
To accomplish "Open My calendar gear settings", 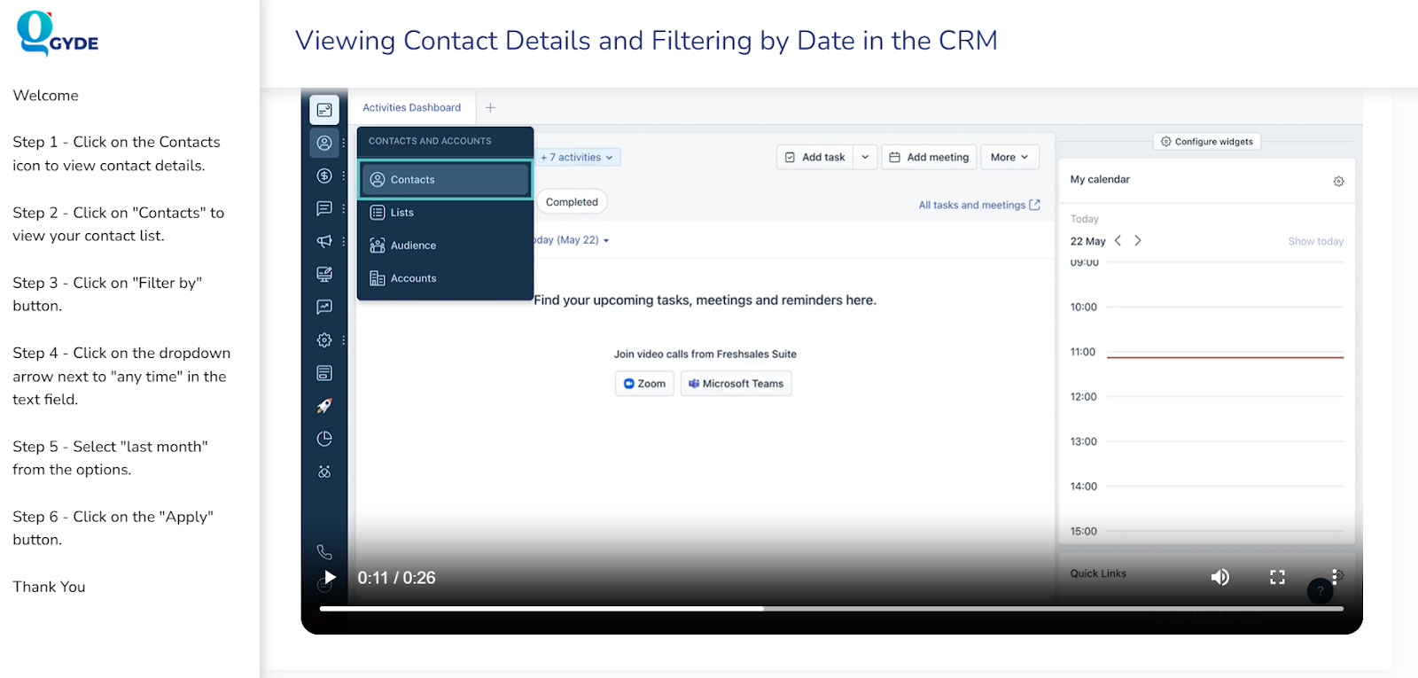I will pyautogui.click(x=1338, y=181).
